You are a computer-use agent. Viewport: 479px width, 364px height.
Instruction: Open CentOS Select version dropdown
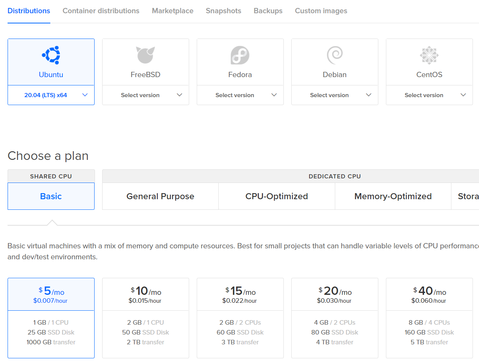point(429,95)
